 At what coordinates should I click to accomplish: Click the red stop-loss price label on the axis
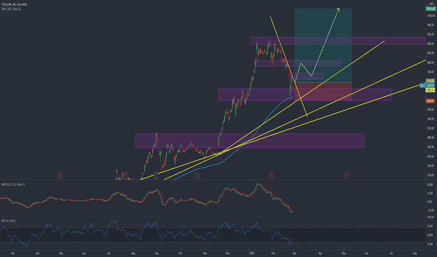coord(430,101)
